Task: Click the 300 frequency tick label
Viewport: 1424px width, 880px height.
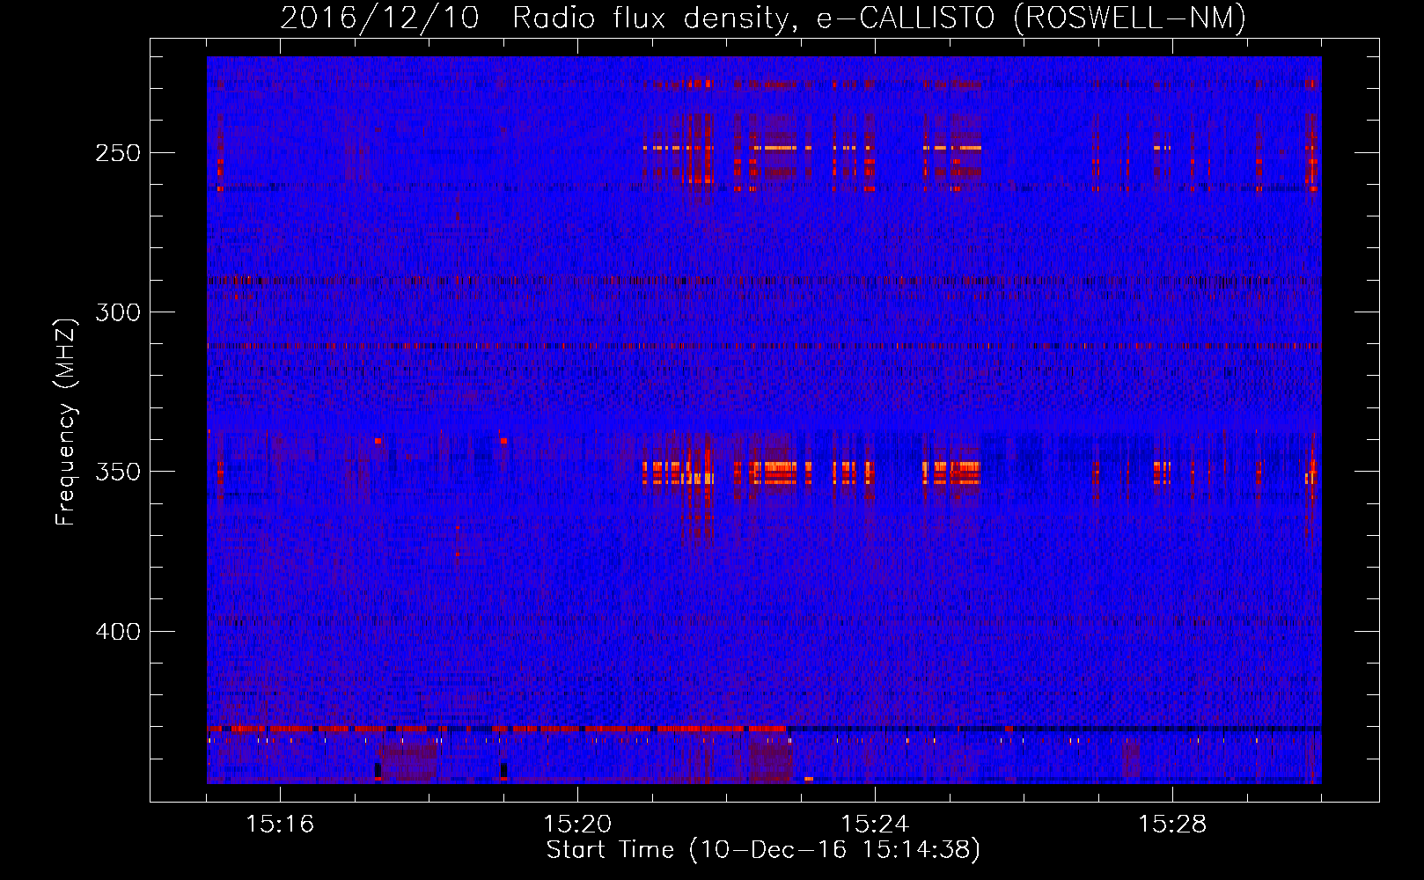Action: (118, 312)
